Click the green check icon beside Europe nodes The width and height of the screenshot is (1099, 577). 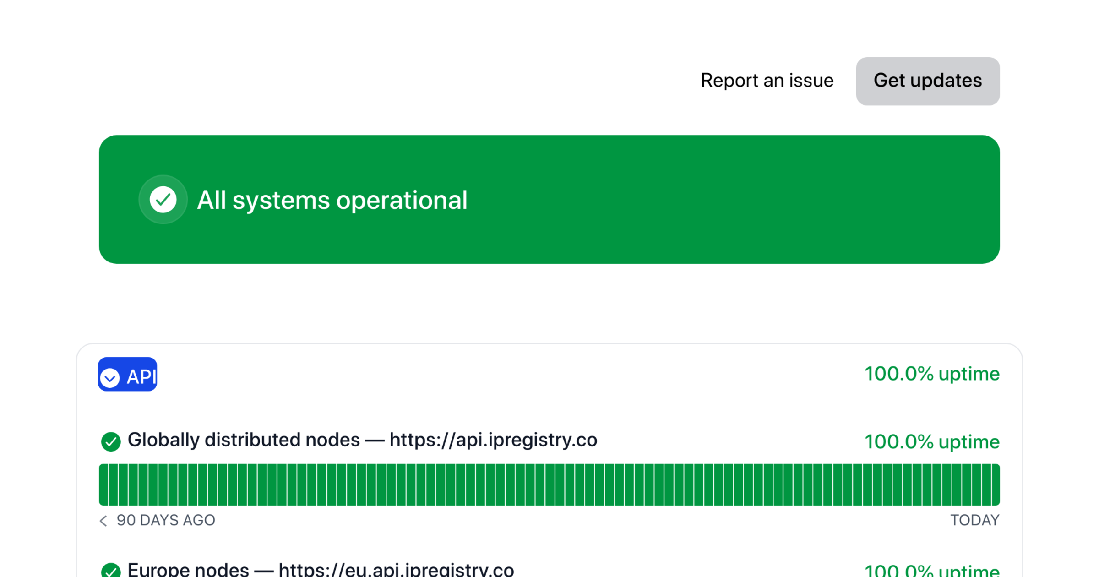tap(110, 570)
